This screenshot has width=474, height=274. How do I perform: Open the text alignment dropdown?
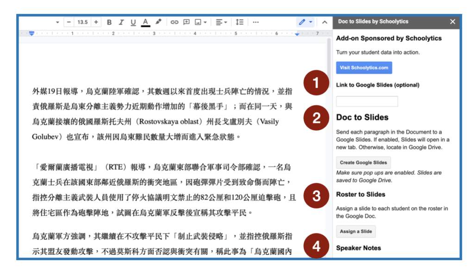tap(221, 22)
